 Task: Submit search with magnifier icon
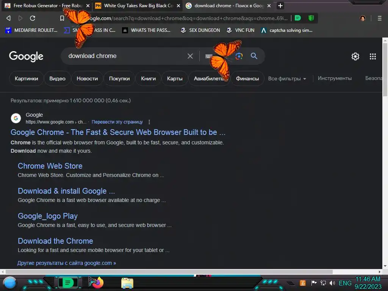254,56
